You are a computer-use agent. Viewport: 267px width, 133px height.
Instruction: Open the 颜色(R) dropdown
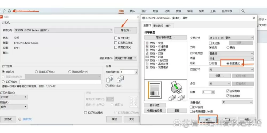pos(14,107)
